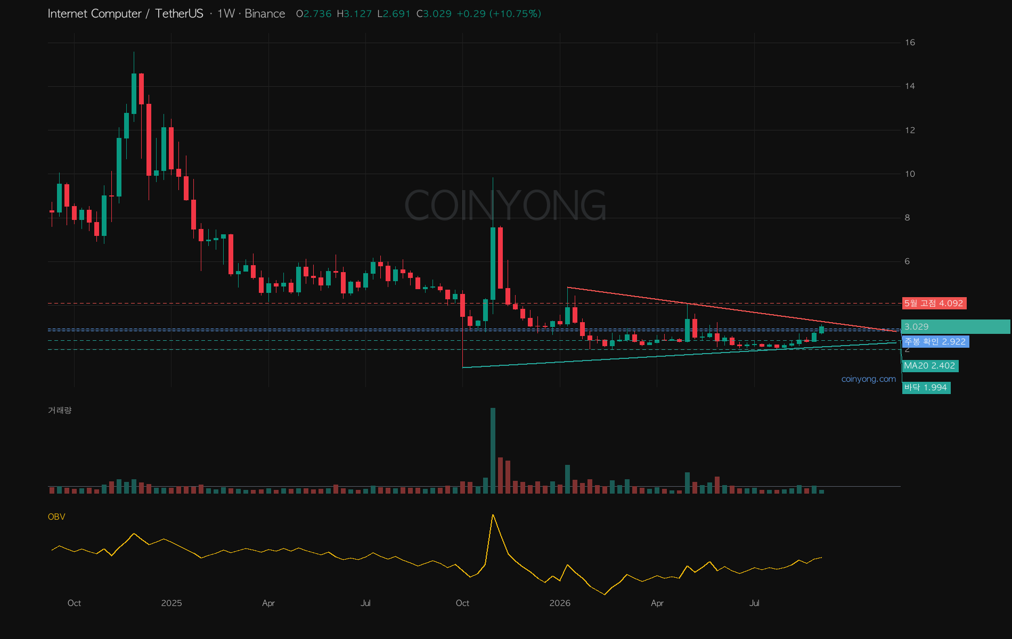Click the first Oct time axis label
1012x639 pixels.
click(74, 603)
